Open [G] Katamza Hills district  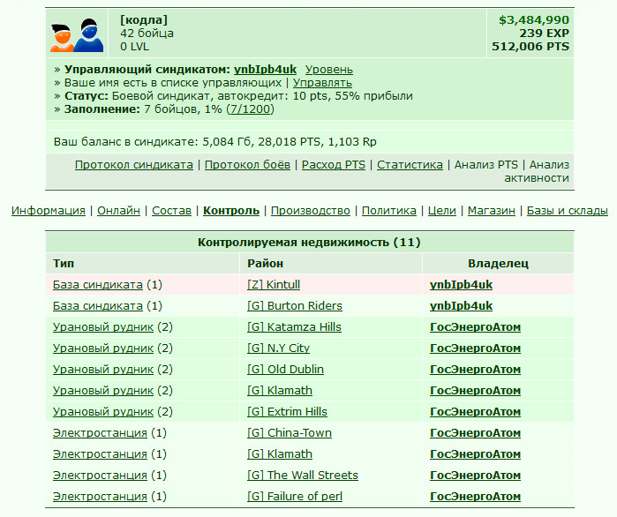click(x=294, y=327)
